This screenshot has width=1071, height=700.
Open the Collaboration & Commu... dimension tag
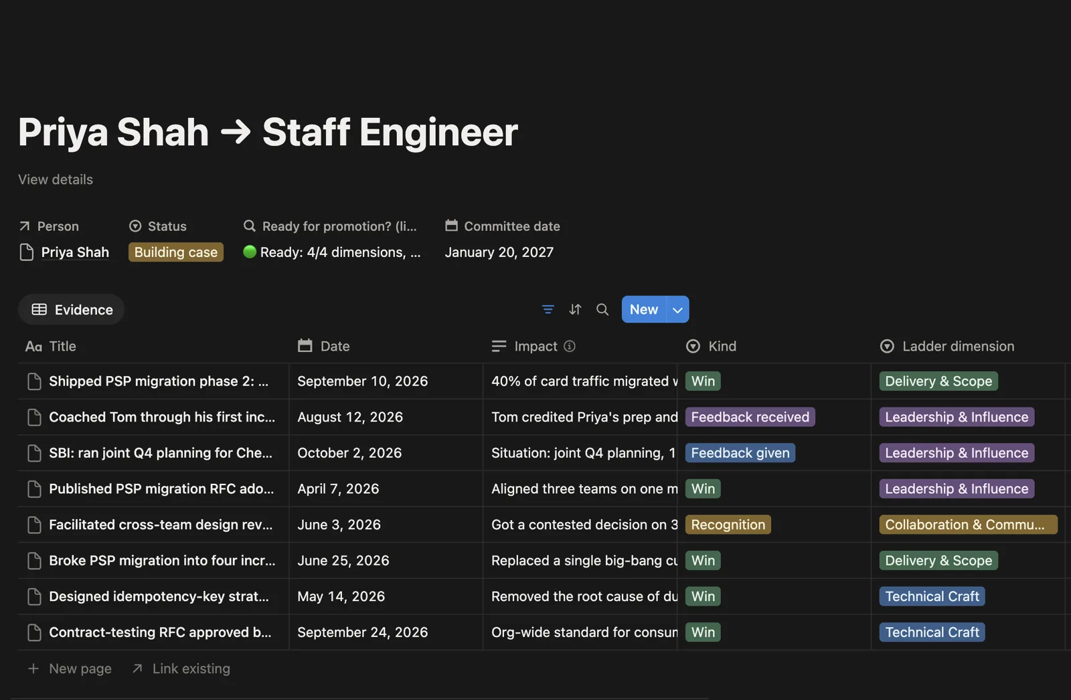[968, 525]
